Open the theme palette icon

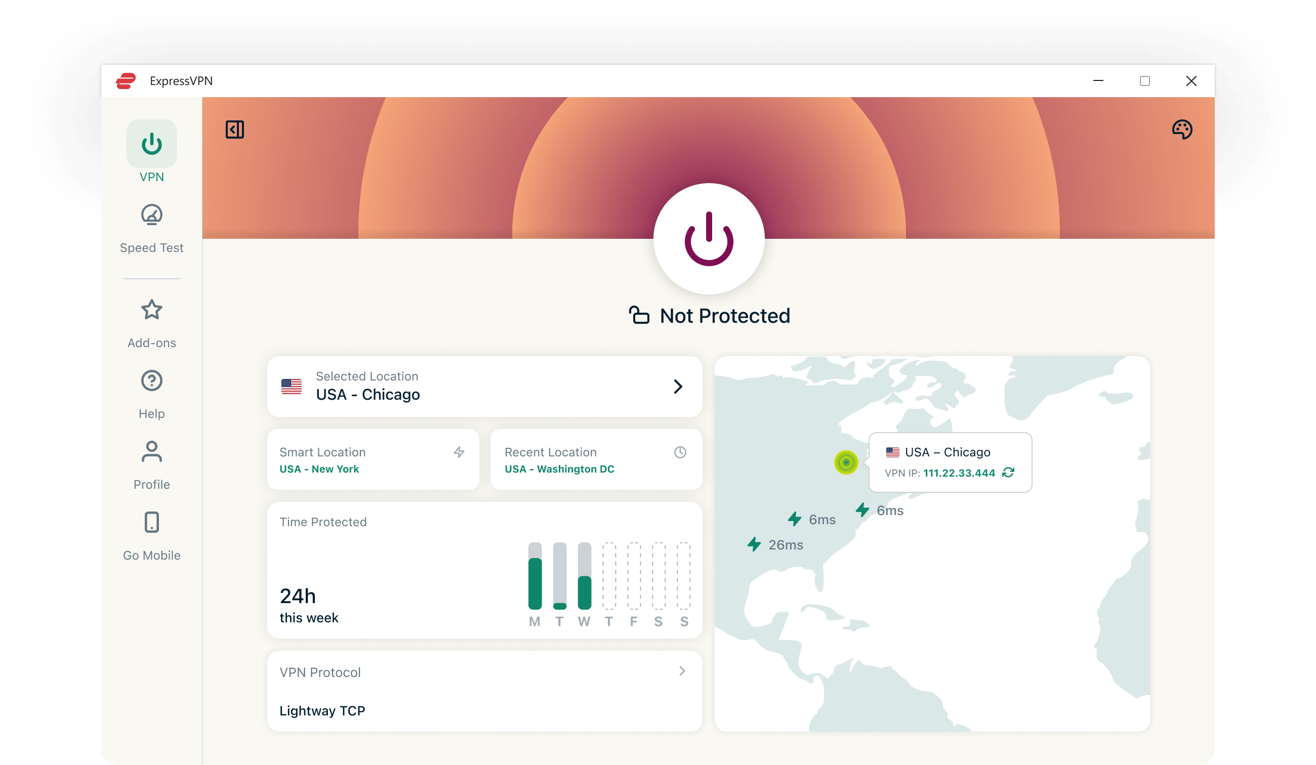pos(1182,130)
